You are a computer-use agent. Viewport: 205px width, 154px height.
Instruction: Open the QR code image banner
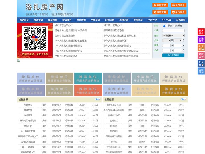coord(35,40)
